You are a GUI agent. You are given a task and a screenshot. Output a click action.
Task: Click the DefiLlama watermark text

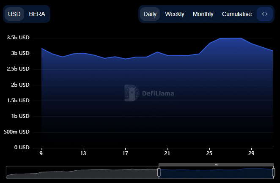(158, 93)
